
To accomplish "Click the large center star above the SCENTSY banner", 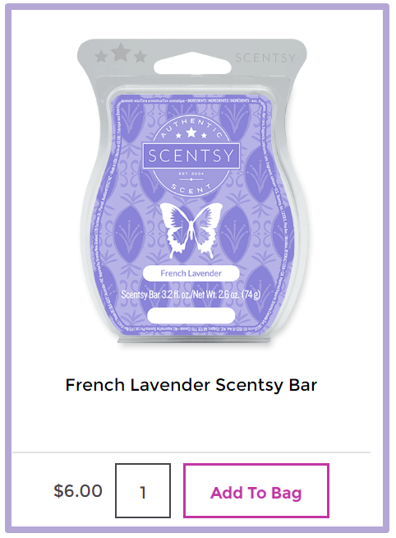I will click(x=191, y=132).
